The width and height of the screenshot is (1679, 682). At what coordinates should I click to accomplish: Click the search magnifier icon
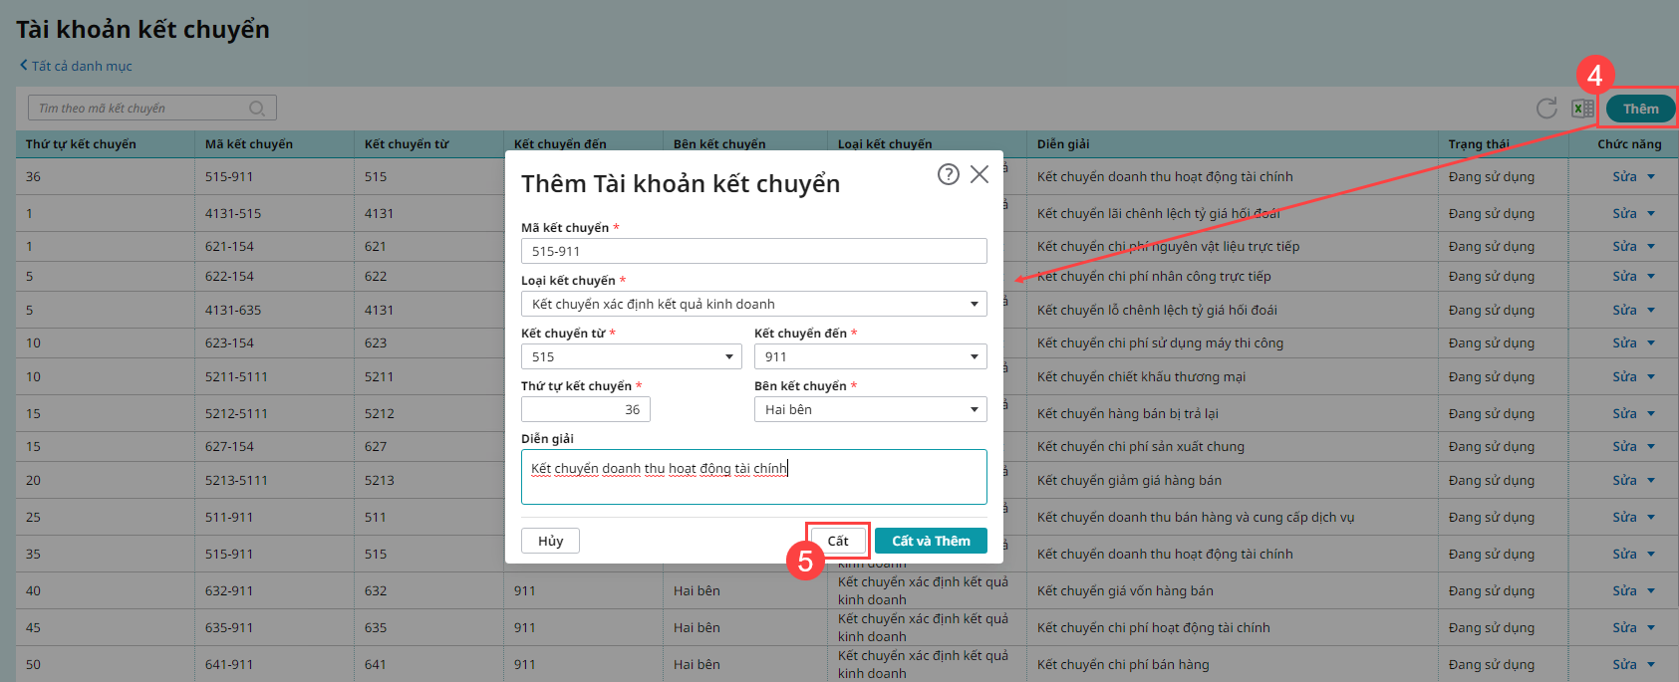[257, 109]
